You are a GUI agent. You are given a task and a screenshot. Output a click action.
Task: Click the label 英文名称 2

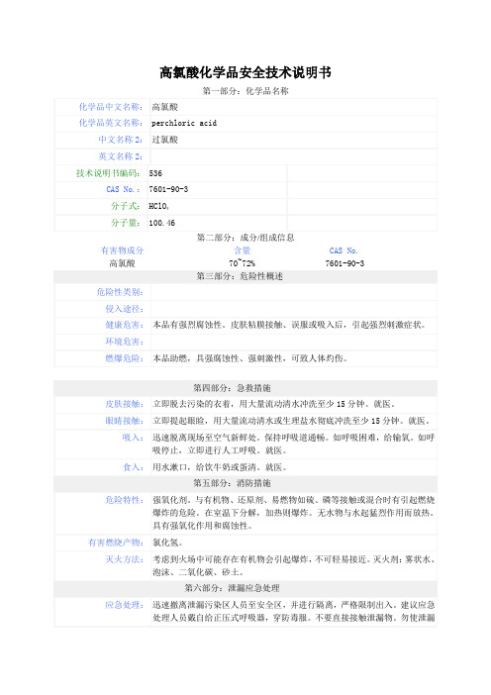(x=121, y=156)
